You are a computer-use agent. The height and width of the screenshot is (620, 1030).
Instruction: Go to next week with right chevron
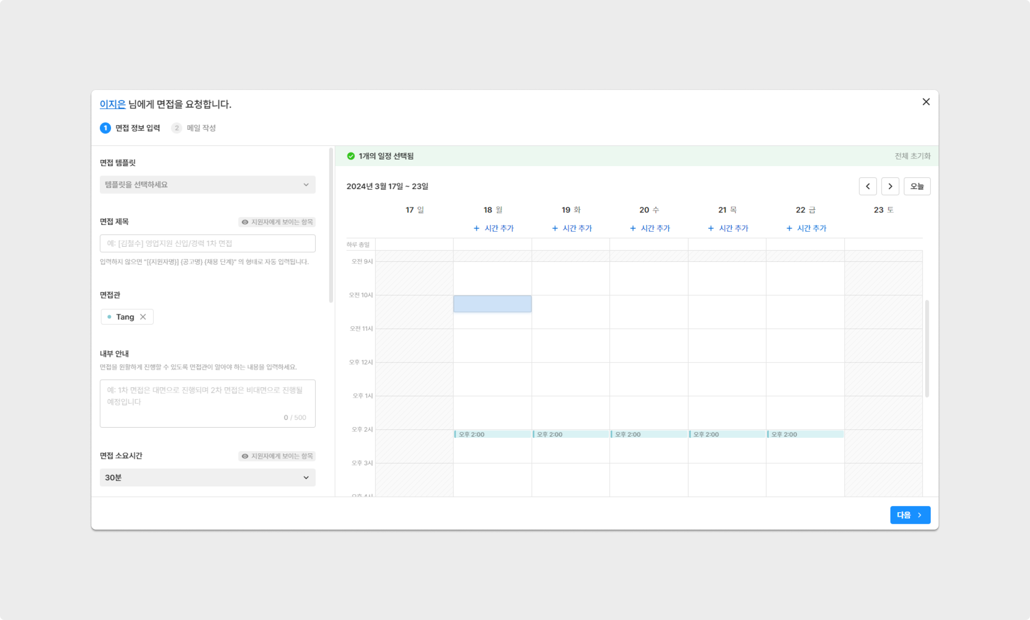click(890, 186)
